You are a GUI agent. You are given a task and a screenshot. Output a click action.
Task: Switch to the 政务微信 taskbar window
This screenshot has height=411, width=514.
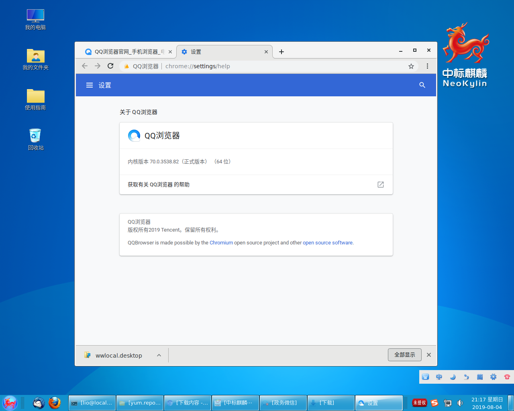click(283, 403)
